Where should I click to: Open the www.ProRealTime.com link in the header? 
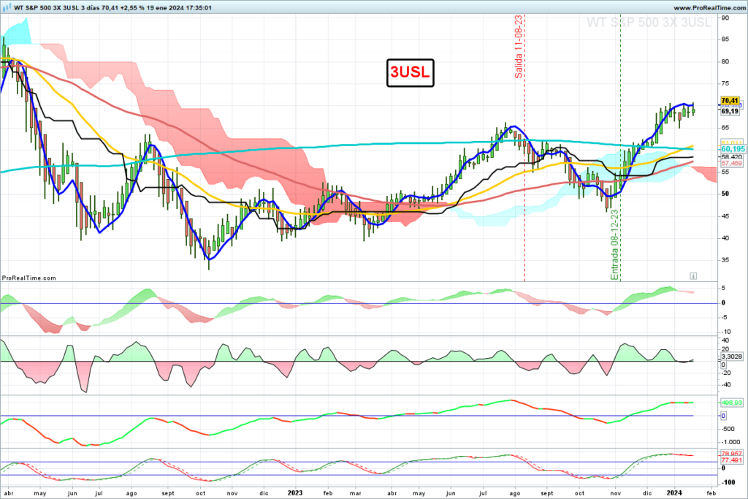(709, 8)
